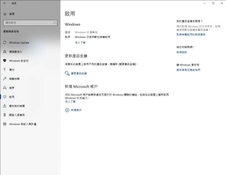
Task: Click the Activation (啟用) checkmark icon
Action: click(5, 97)
